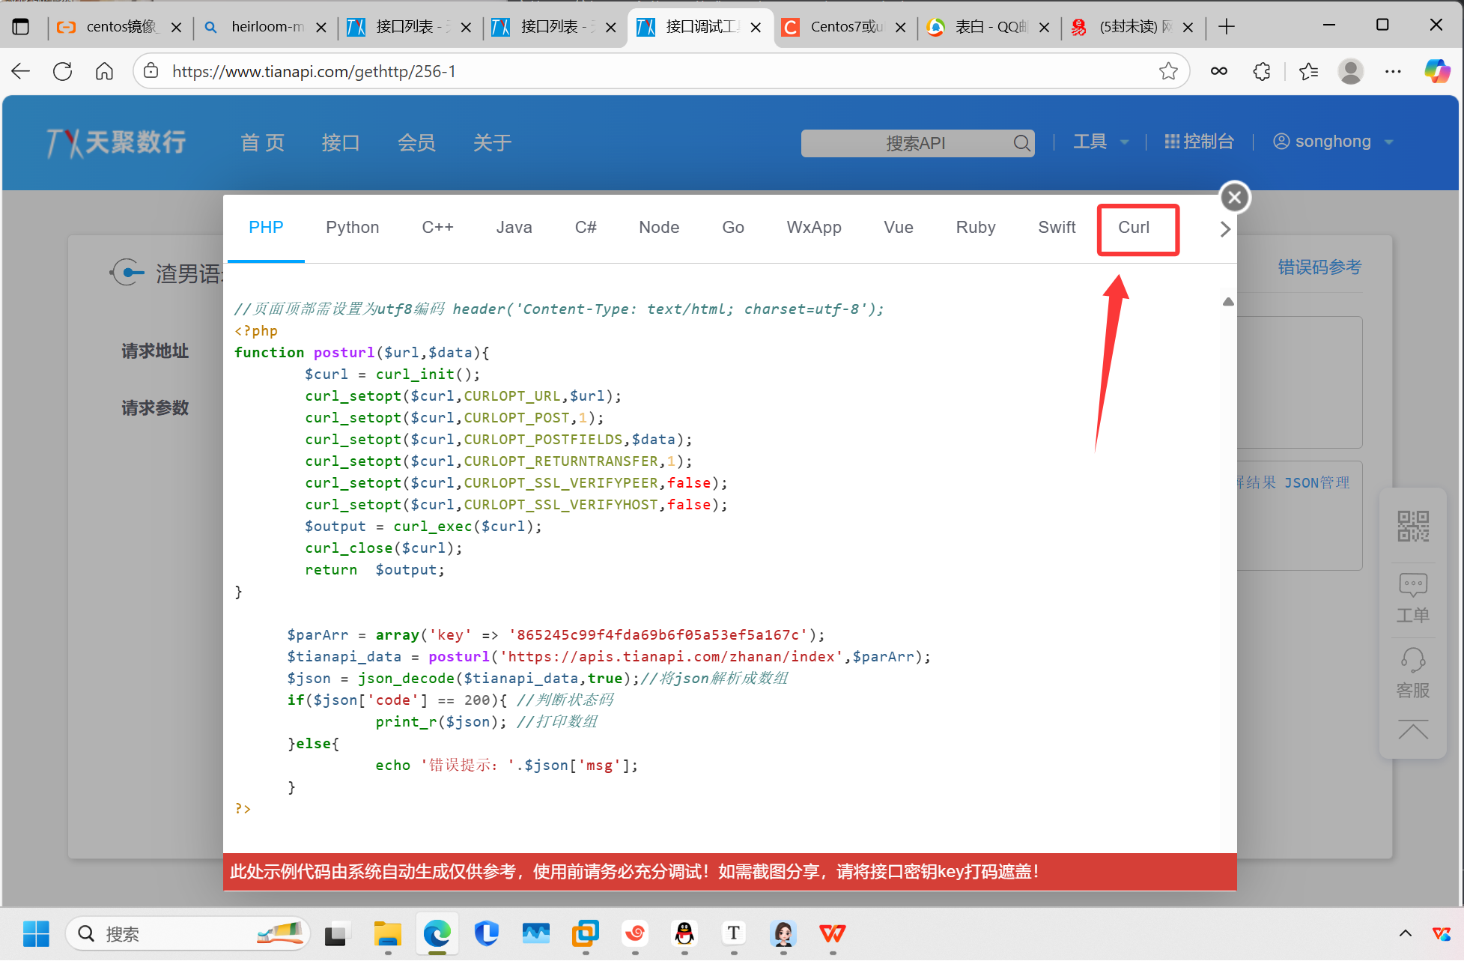Select the Java code tab
This screenshot has height=961, width=1464.
click(514, 228)
